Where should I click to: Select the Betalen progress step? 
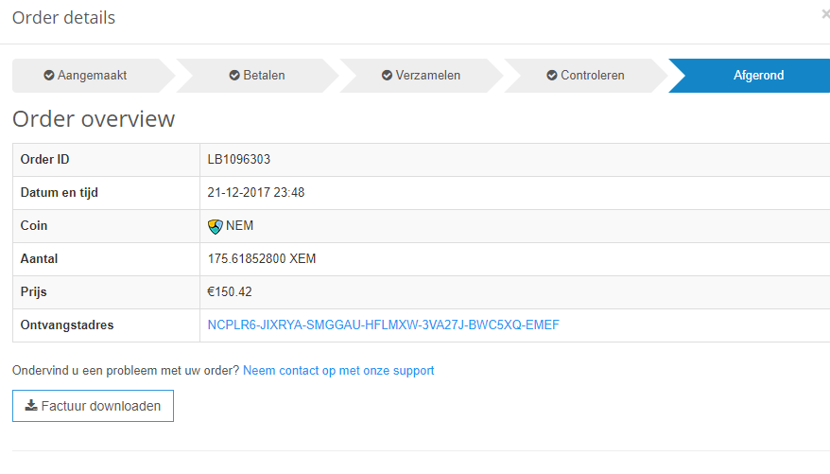click(x=257, y=76)
